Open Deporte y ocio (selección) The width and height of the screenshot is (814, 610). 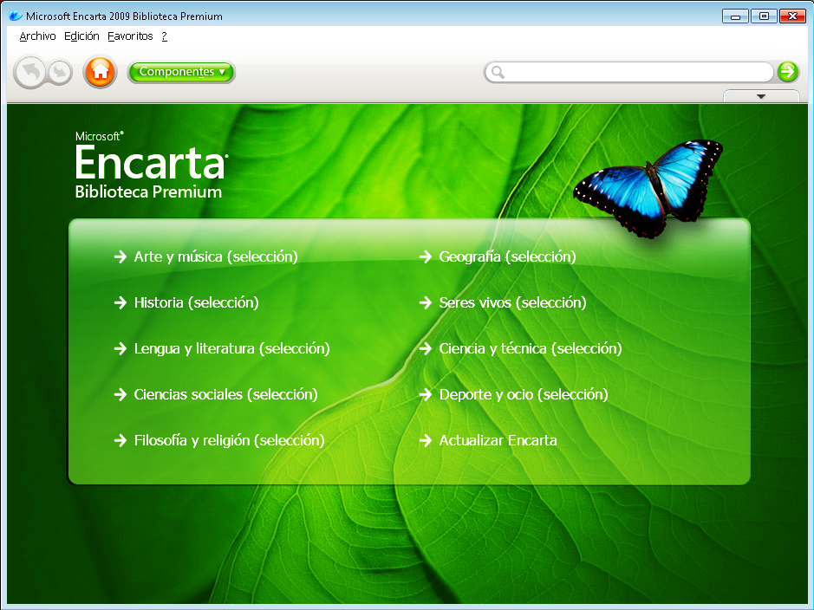coord(524,395)
